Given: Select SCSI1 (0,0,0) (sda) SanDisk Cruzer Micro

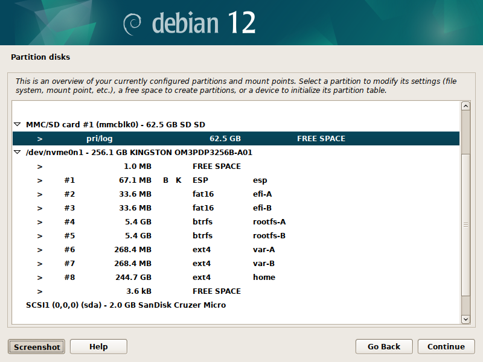Looking at the screenshot, I should tap(236, 305).
